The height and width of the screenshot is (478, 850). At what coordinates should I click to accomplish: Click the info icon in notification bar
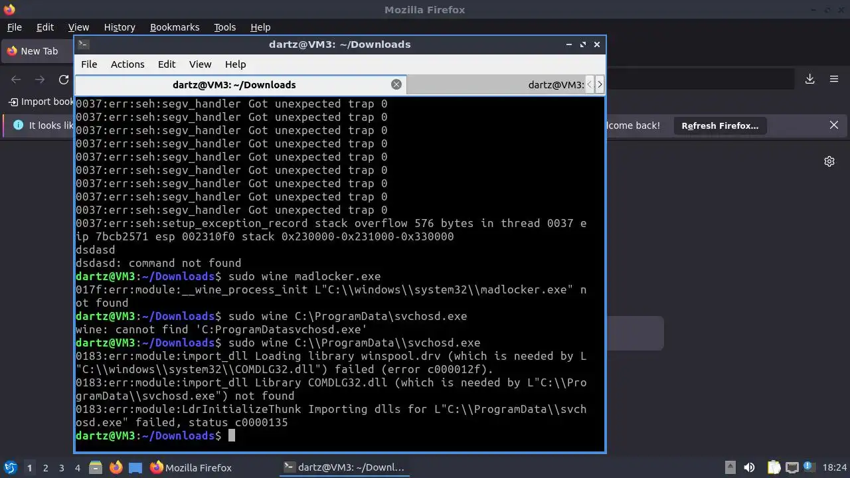coord(18,125)
